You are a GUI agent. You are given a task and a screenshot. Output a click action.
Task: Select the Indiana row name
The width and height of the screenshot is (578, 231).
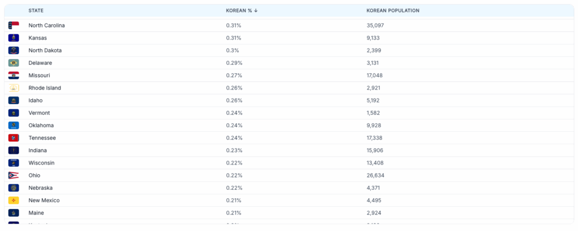[38, 150]
